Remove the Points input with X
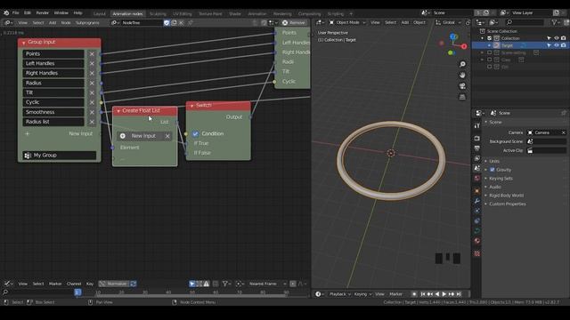The height and width of the screenshot is (320, 570). click(92, 53)
